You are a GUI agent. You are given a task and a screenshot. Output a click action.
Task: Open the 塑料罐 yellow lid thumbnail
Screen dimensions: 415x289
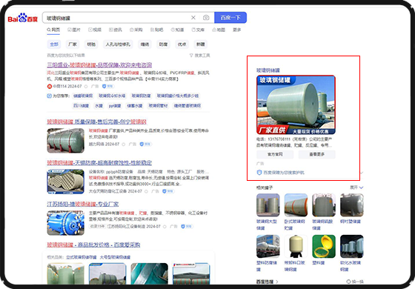(x=324, y=246)
